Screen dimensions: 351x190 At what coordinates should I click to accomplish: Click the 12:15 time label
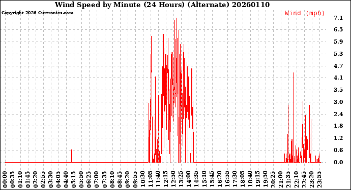(166, 179)
